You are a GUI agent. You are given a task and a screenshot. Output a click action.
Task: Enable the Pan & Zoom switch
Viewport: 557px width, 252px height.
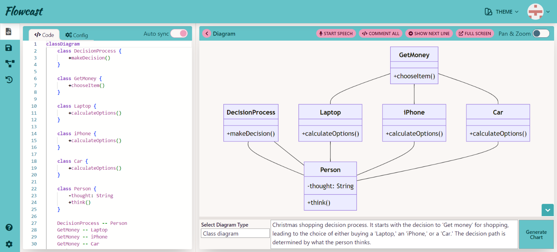[x=541, y=34]
